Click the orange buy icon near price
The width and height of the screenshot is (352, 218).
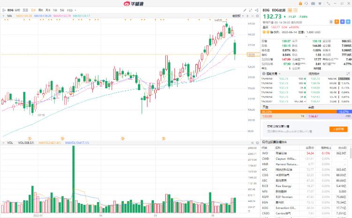pyautogui.click(x=337, y=22)
